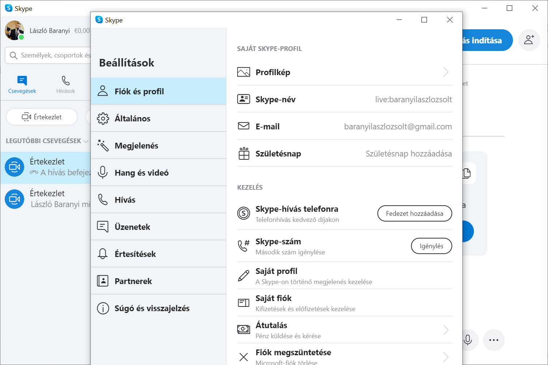Click the copy icon behind settings window
Screen dimensions: 548x365
(467, 173)
